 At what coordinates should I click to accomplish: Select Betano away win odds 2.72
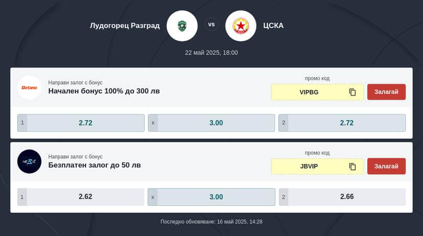tap(342, 123)
